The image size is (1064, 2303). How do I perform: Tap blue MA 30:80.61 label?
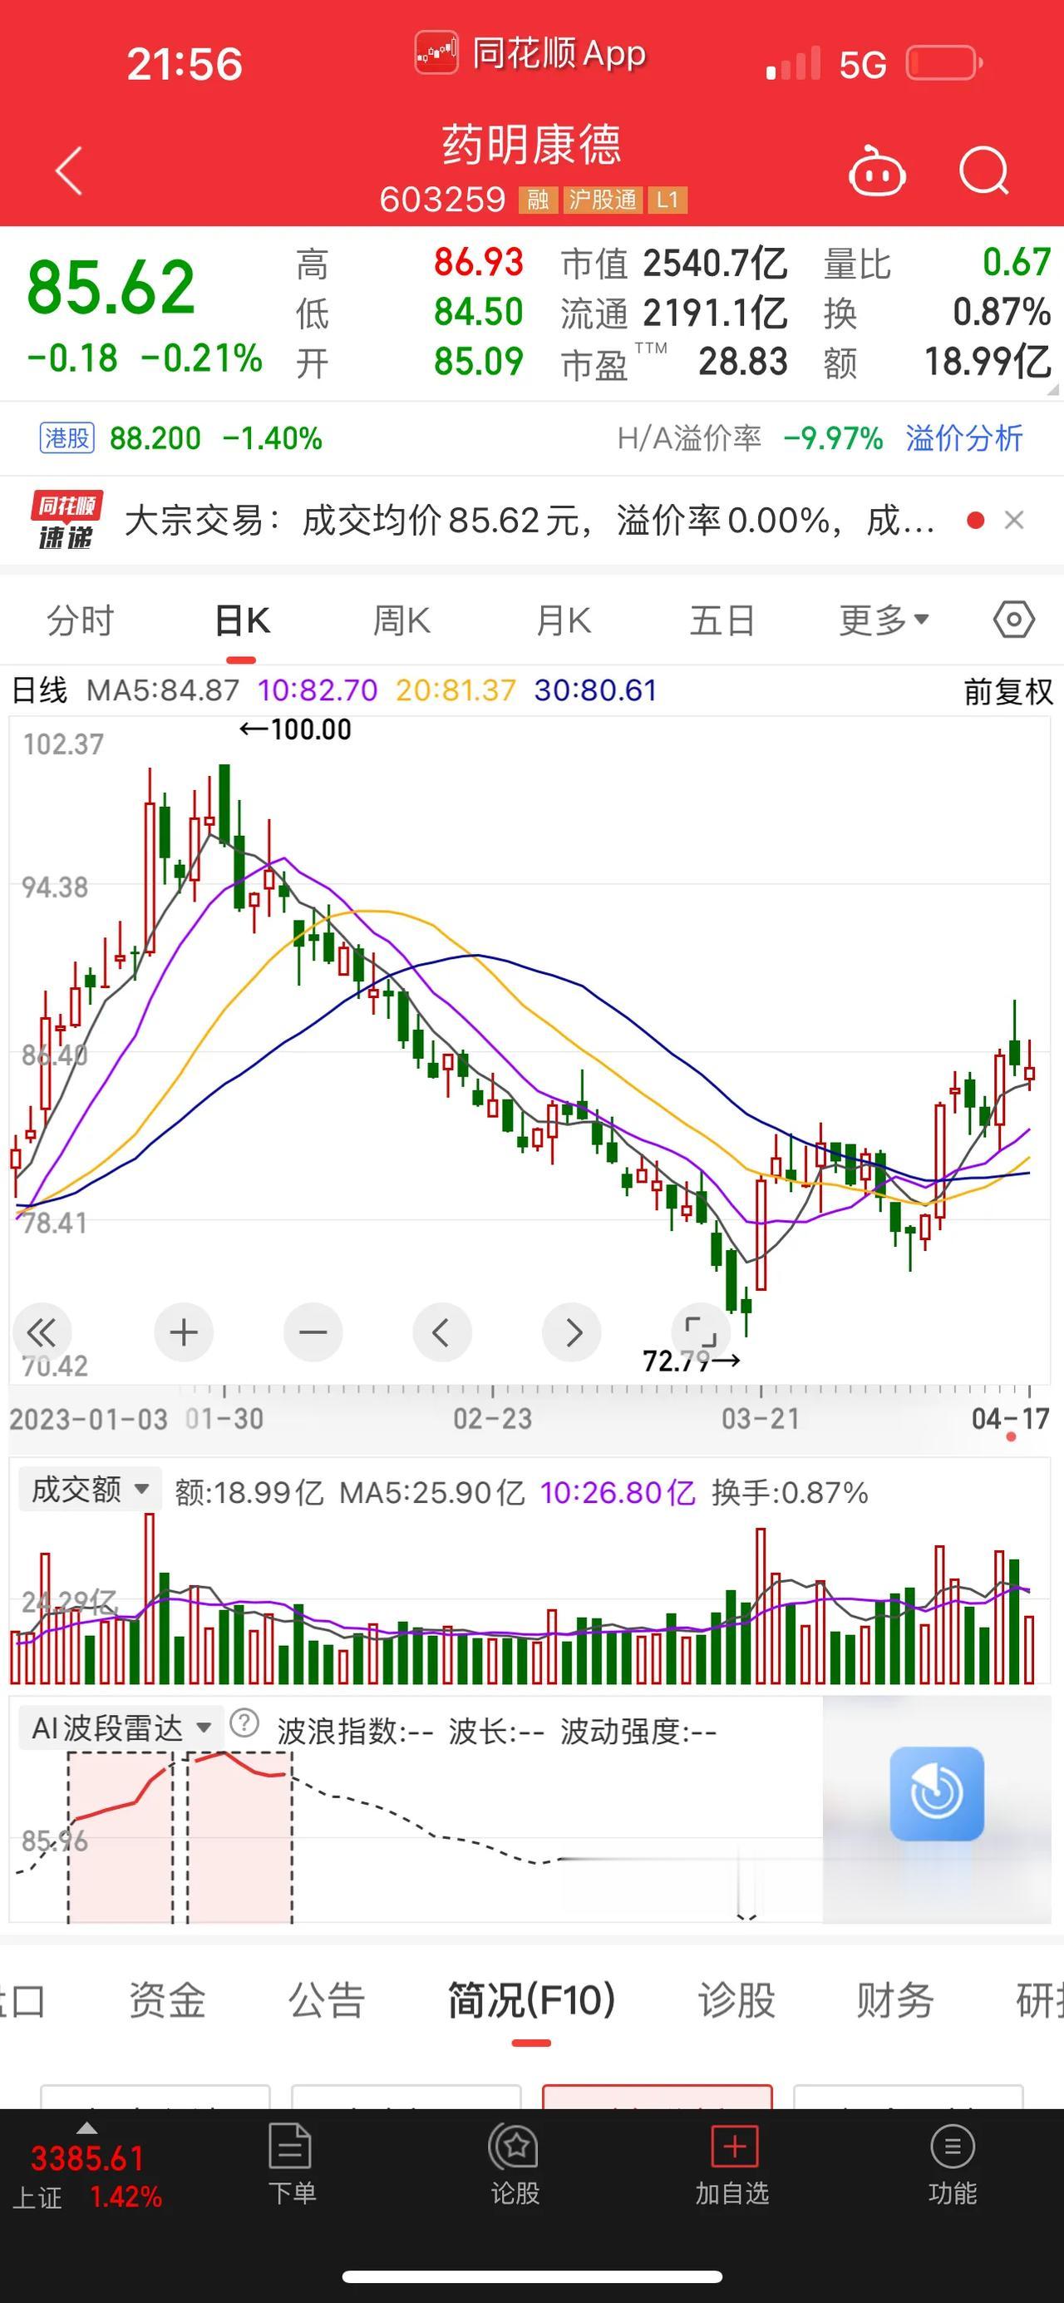pos(595,690)
